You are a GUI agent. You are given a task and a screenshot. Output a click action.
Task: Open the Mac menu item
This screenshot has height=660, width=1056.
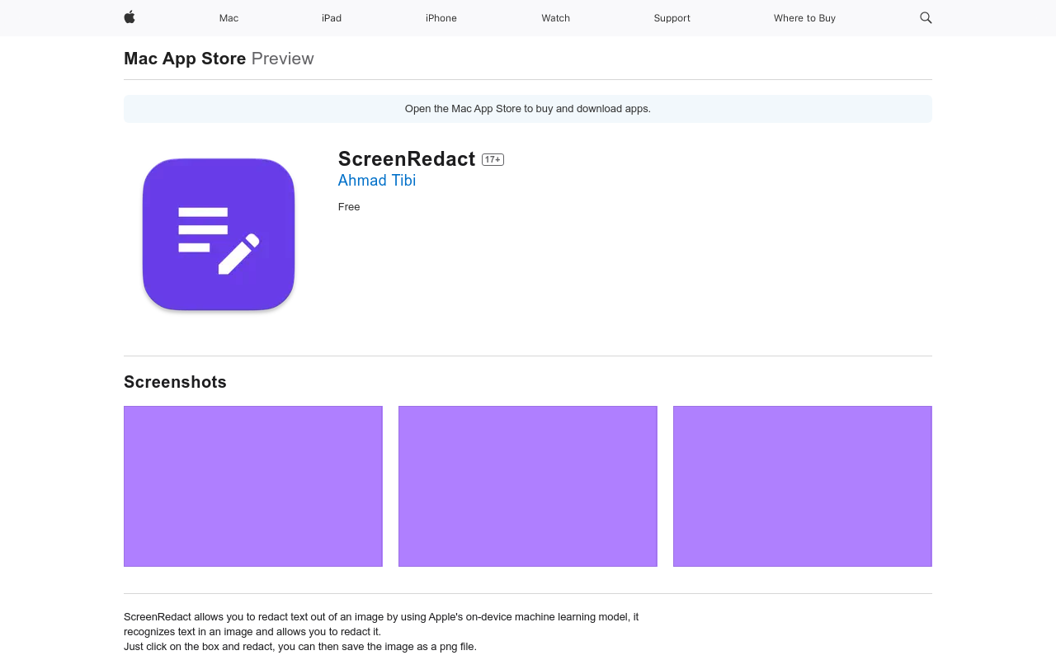tap(229, 18)
